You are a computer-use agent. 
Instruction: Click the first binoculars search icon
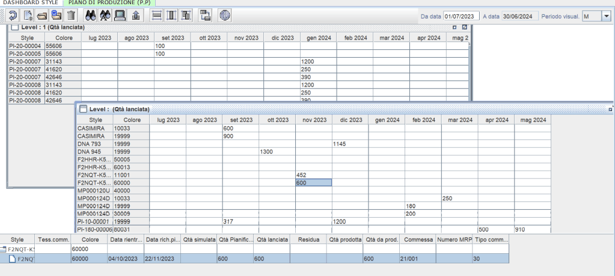(x=91, y=16)
